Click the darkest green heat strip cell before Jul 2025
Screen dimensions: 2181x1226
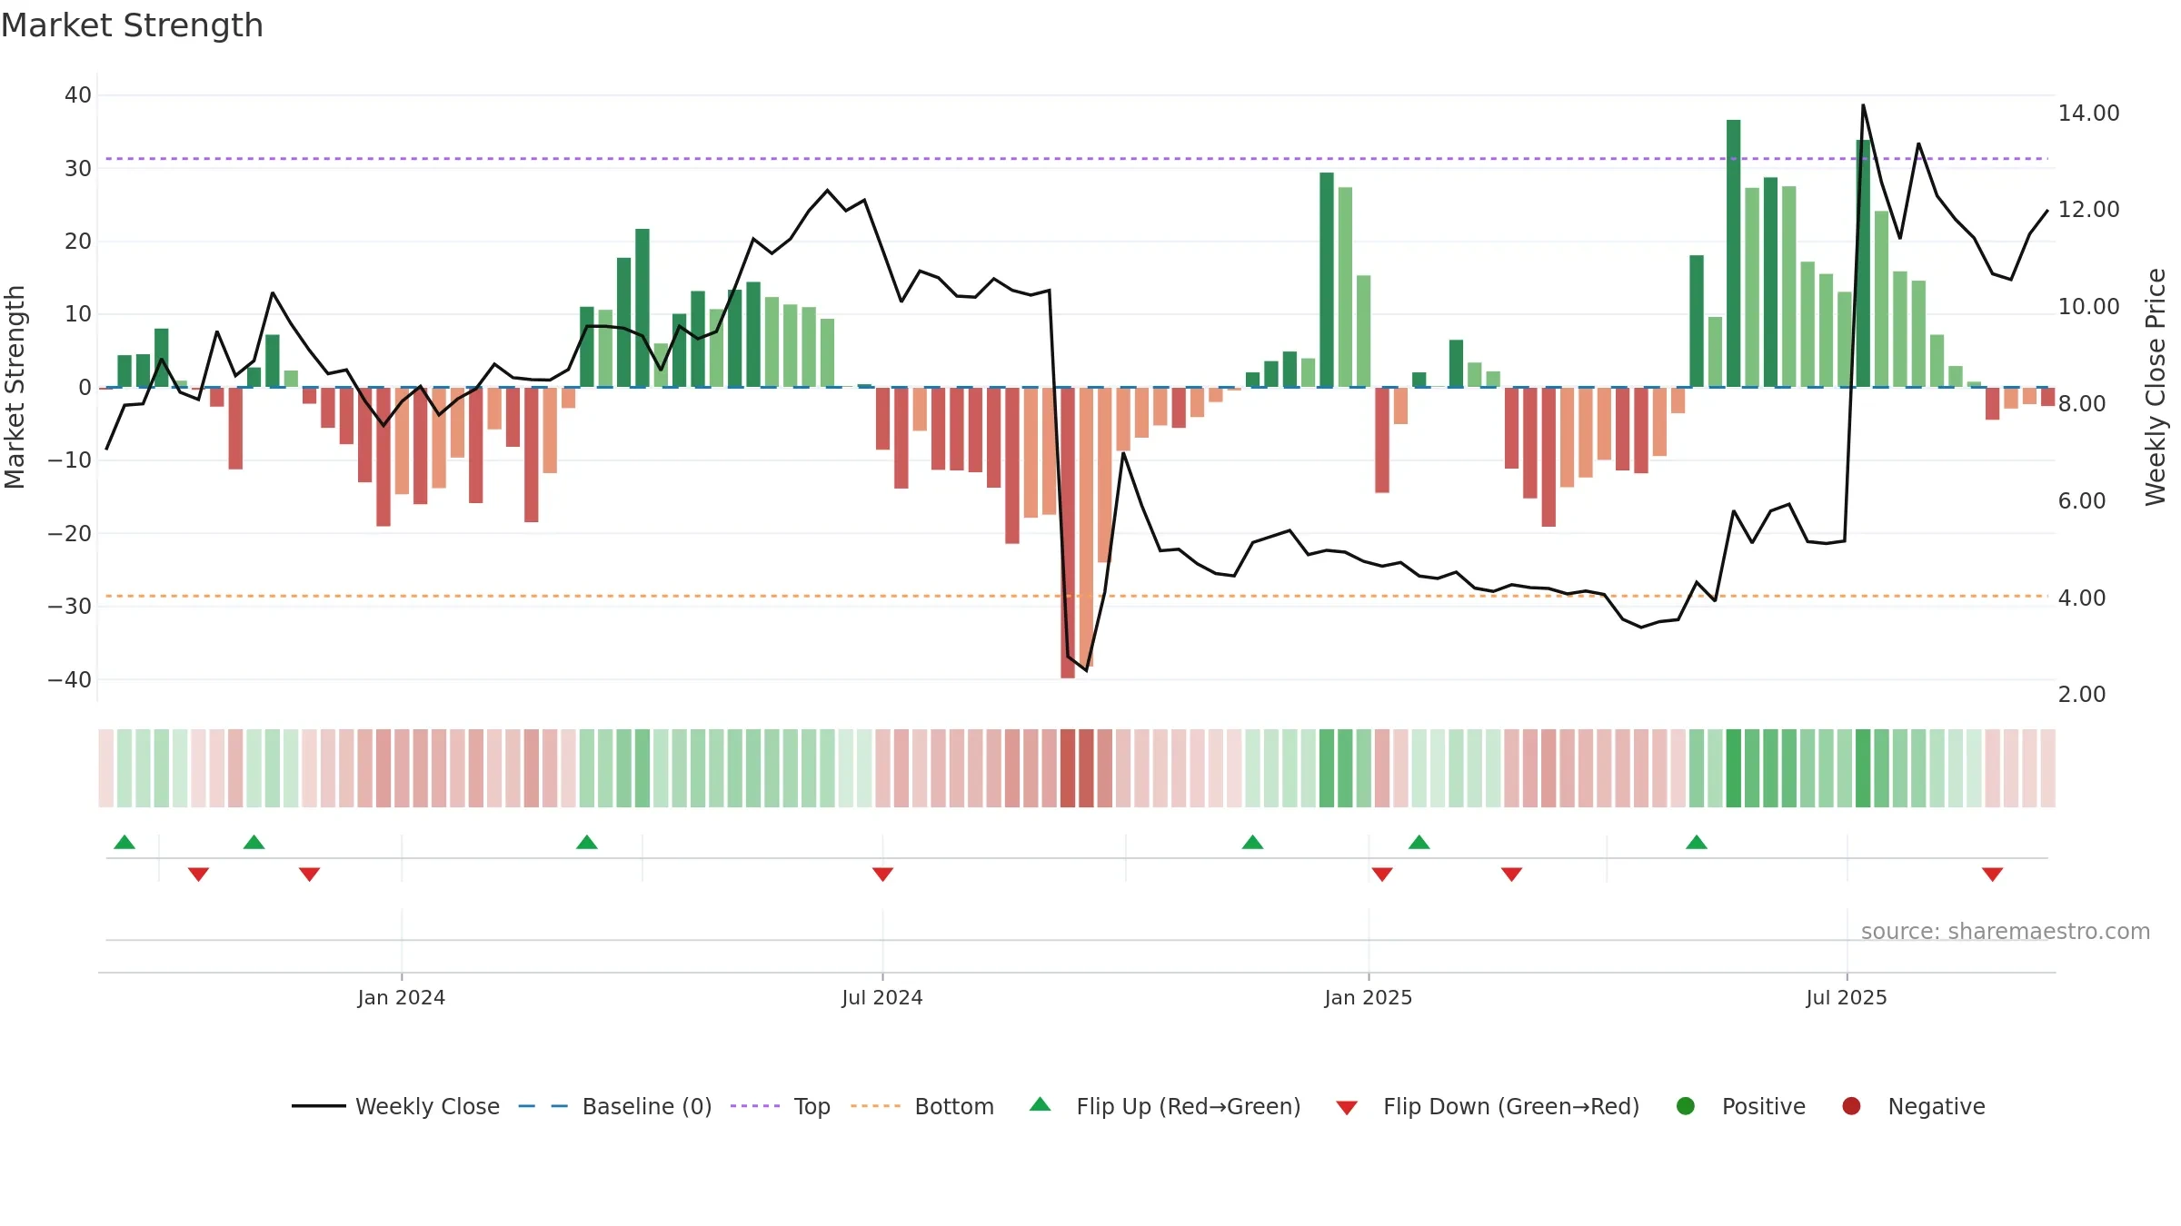(1734, 767)
